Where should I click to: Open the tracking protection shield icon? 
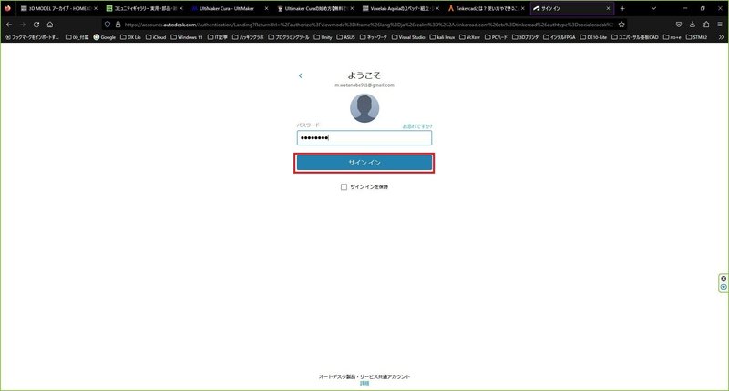[x=108, y=25]
